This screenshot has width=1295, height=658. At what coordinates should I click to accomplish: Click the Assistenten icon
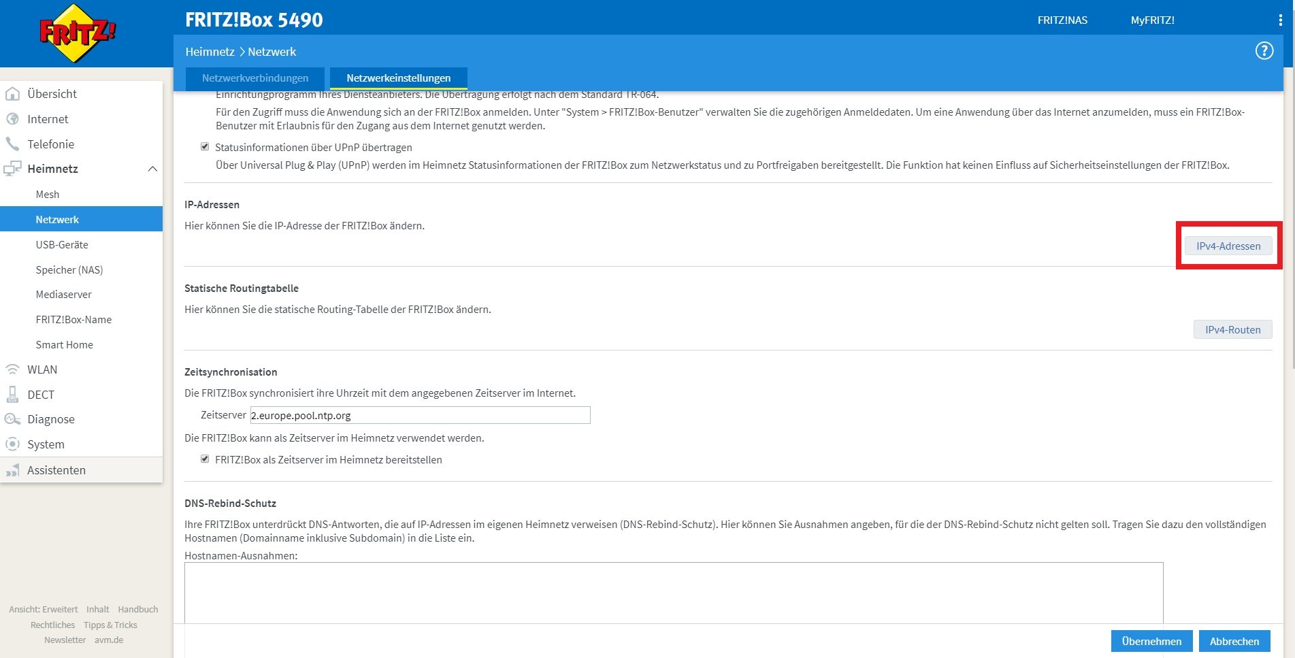coord(12,470)
